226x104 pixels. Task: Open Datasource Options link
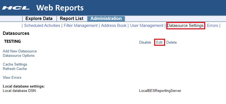tap(19, 55)
